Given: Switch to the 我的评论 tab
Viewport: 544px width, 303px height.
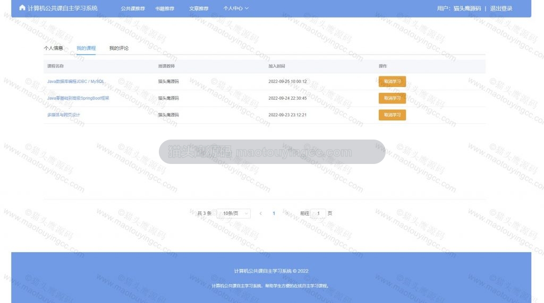Looking at the screenshot, I should pyautogui.click(x=118, y=48).
